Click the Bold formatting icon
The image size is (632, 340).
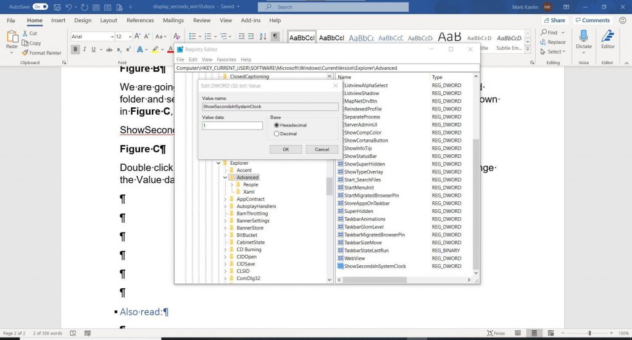coord(75,49)
